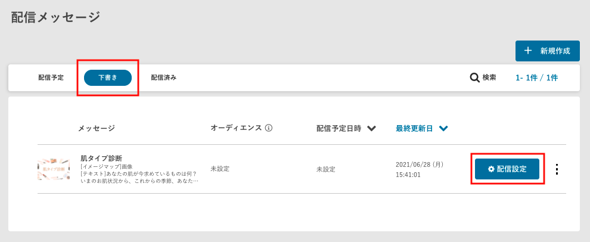Click the 肌タイプ診断 message title
The width and height of the screenshot is (590, 242).
101,159
